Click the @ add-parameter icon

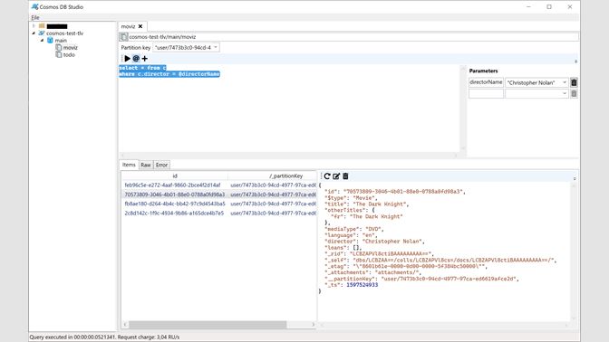136,59
